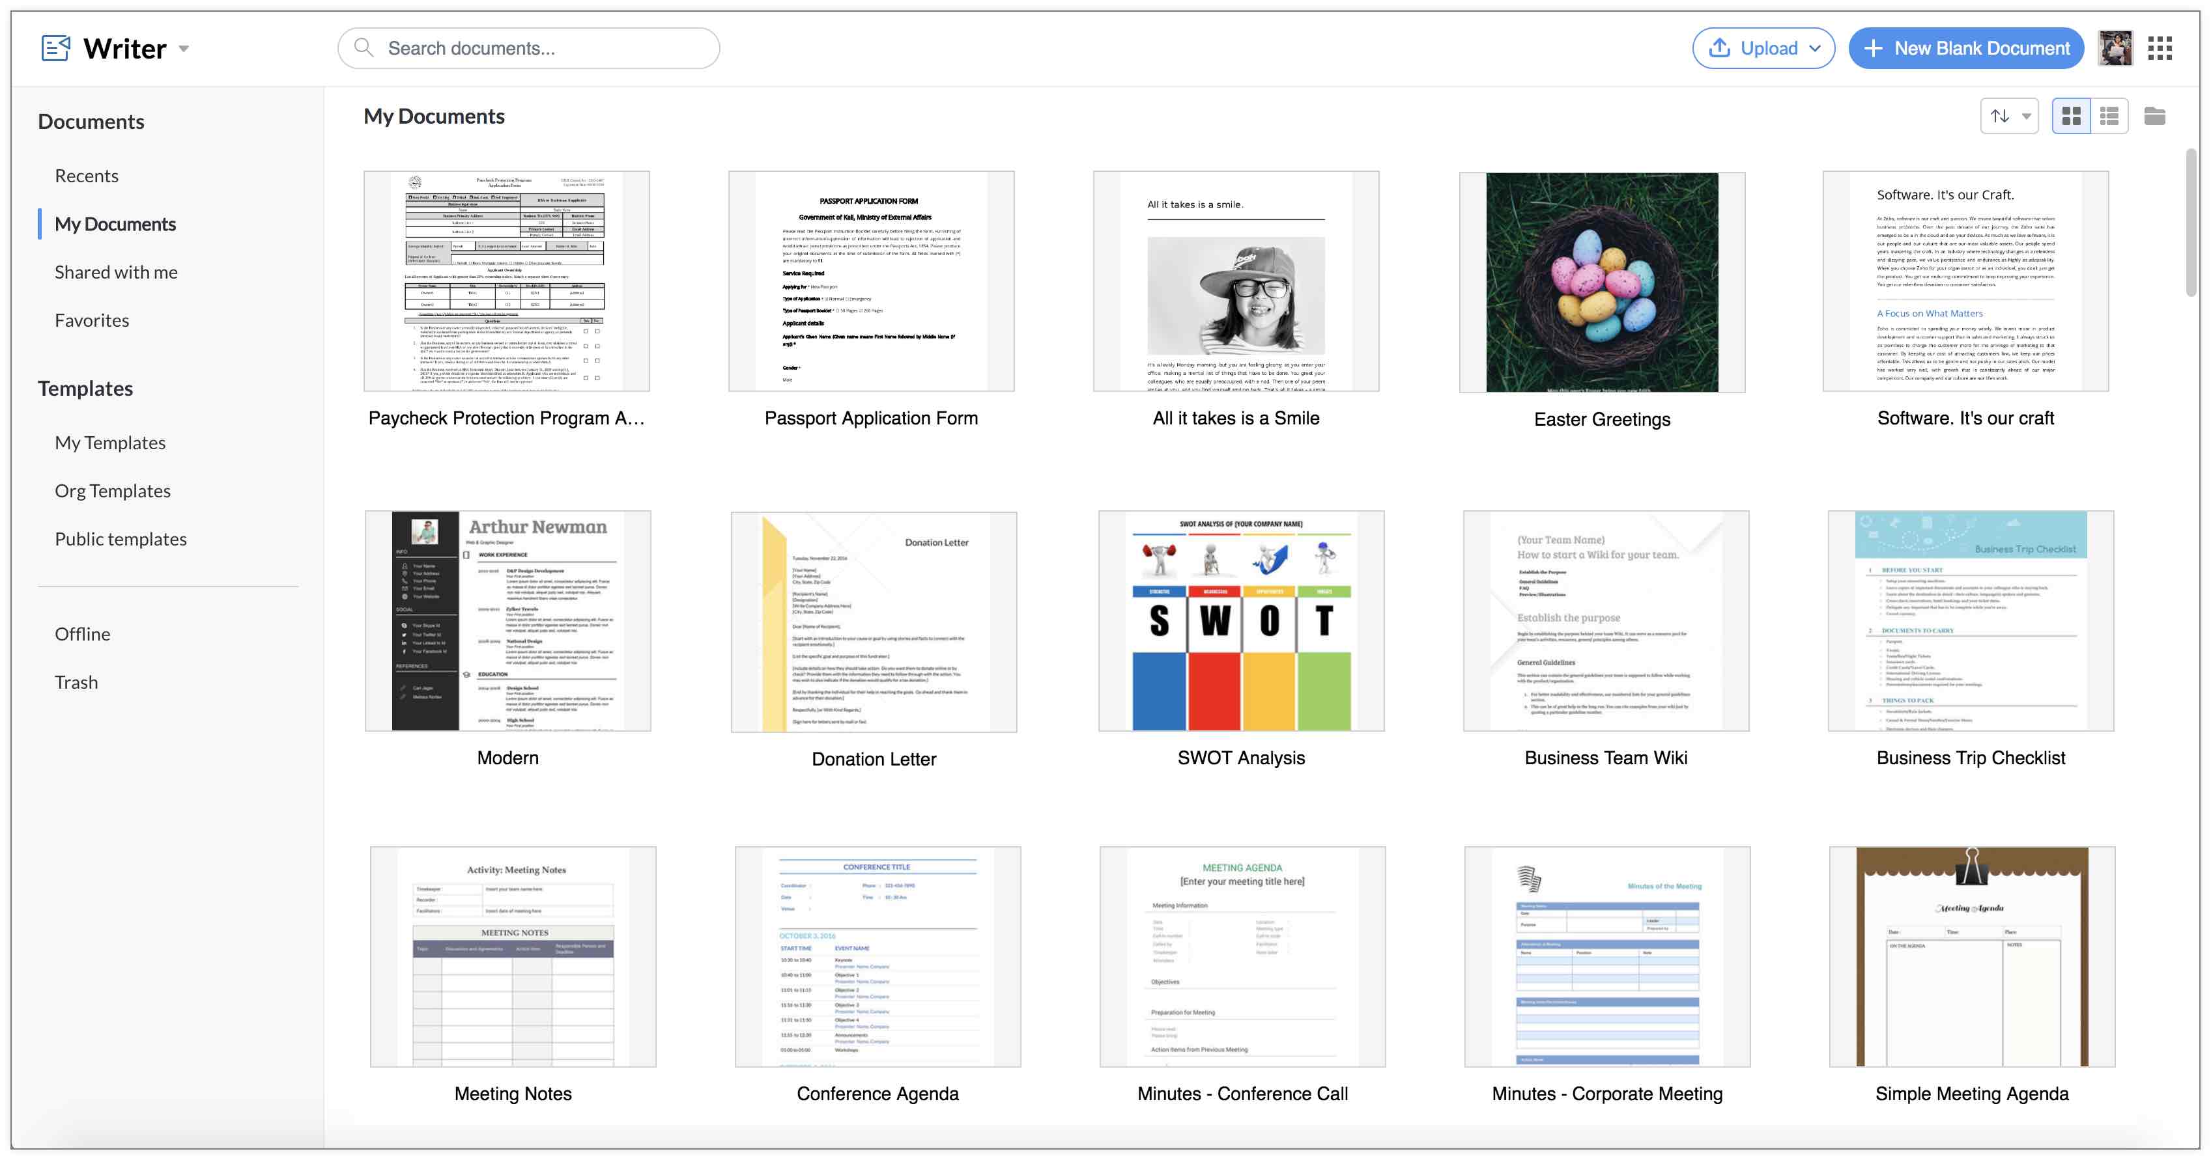2211x1160 pixels.
Task: Open the SWOT Analysis document thumbnail
Action: 1240,621
